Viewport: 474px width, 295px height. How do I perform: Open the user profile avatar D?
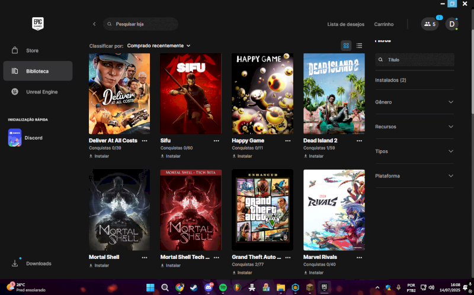pos(451,24)
